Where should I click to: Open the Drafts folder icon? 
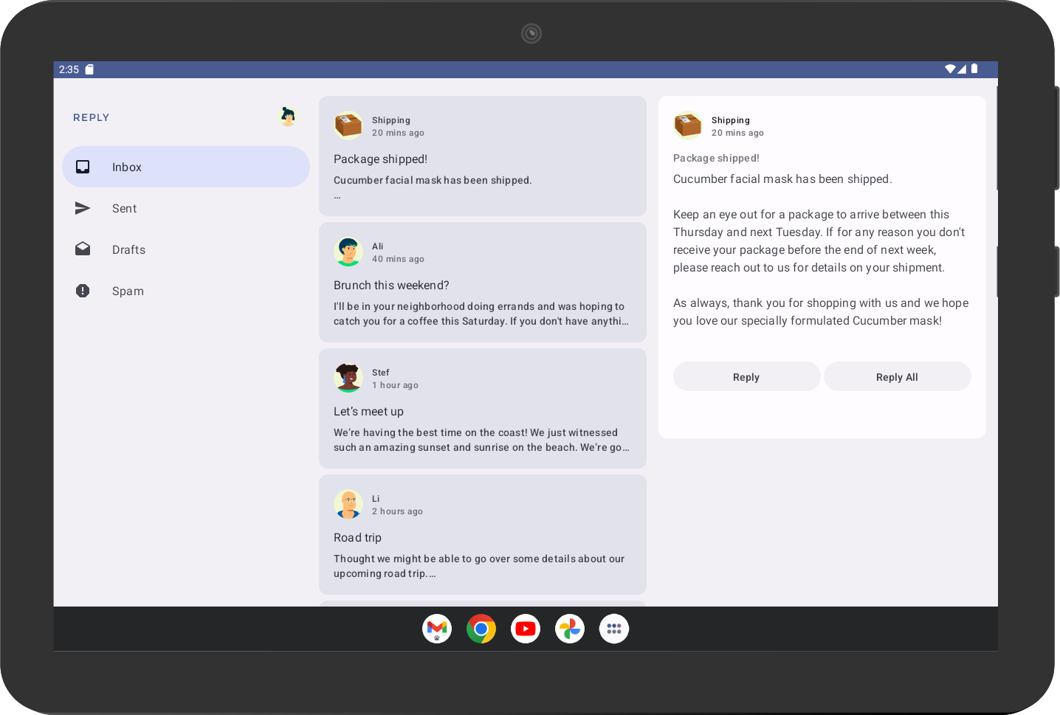click(x=83, y=249)
